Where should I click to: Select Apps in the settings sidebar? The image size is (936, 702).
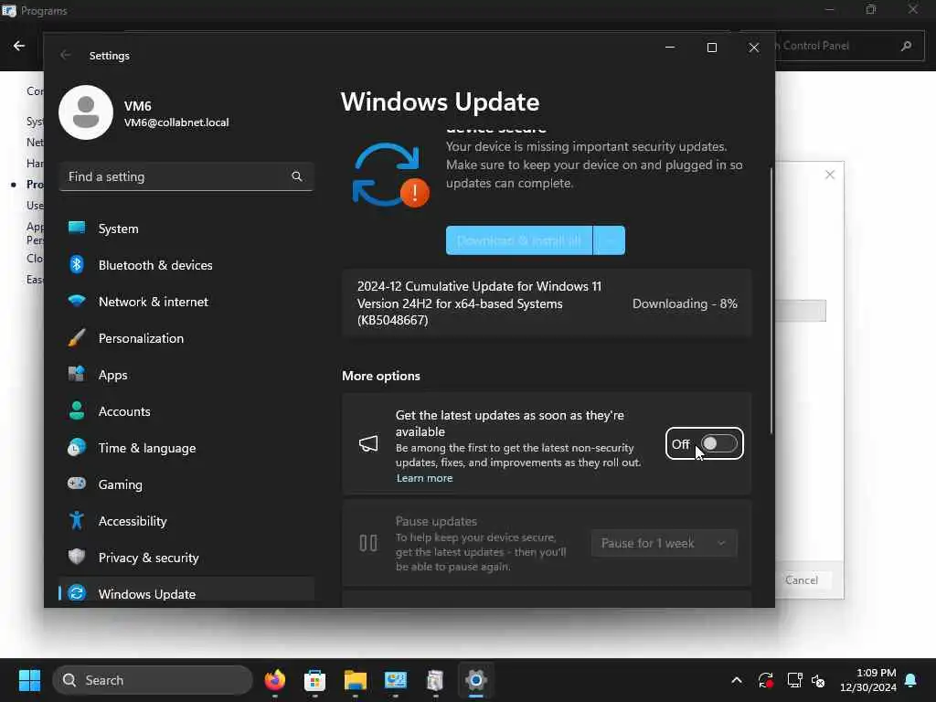pos(186,374)
